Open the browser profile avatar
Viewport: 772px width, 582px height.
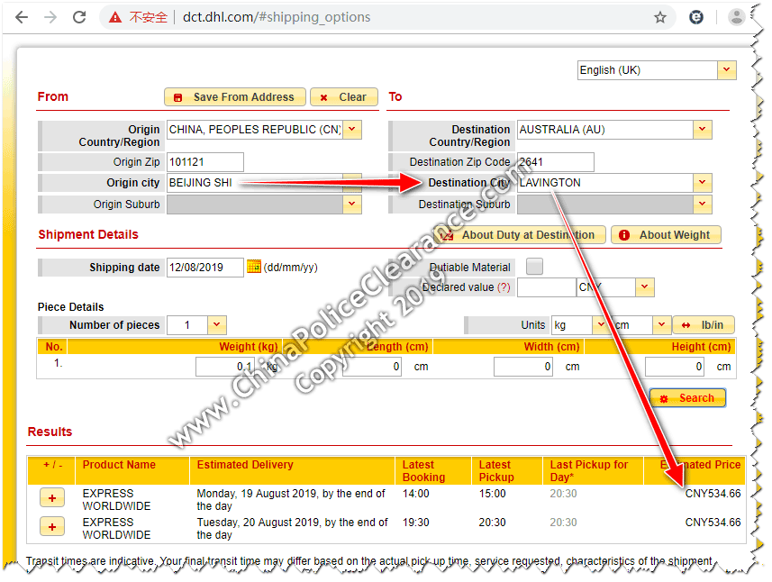[x=736, y=17]
